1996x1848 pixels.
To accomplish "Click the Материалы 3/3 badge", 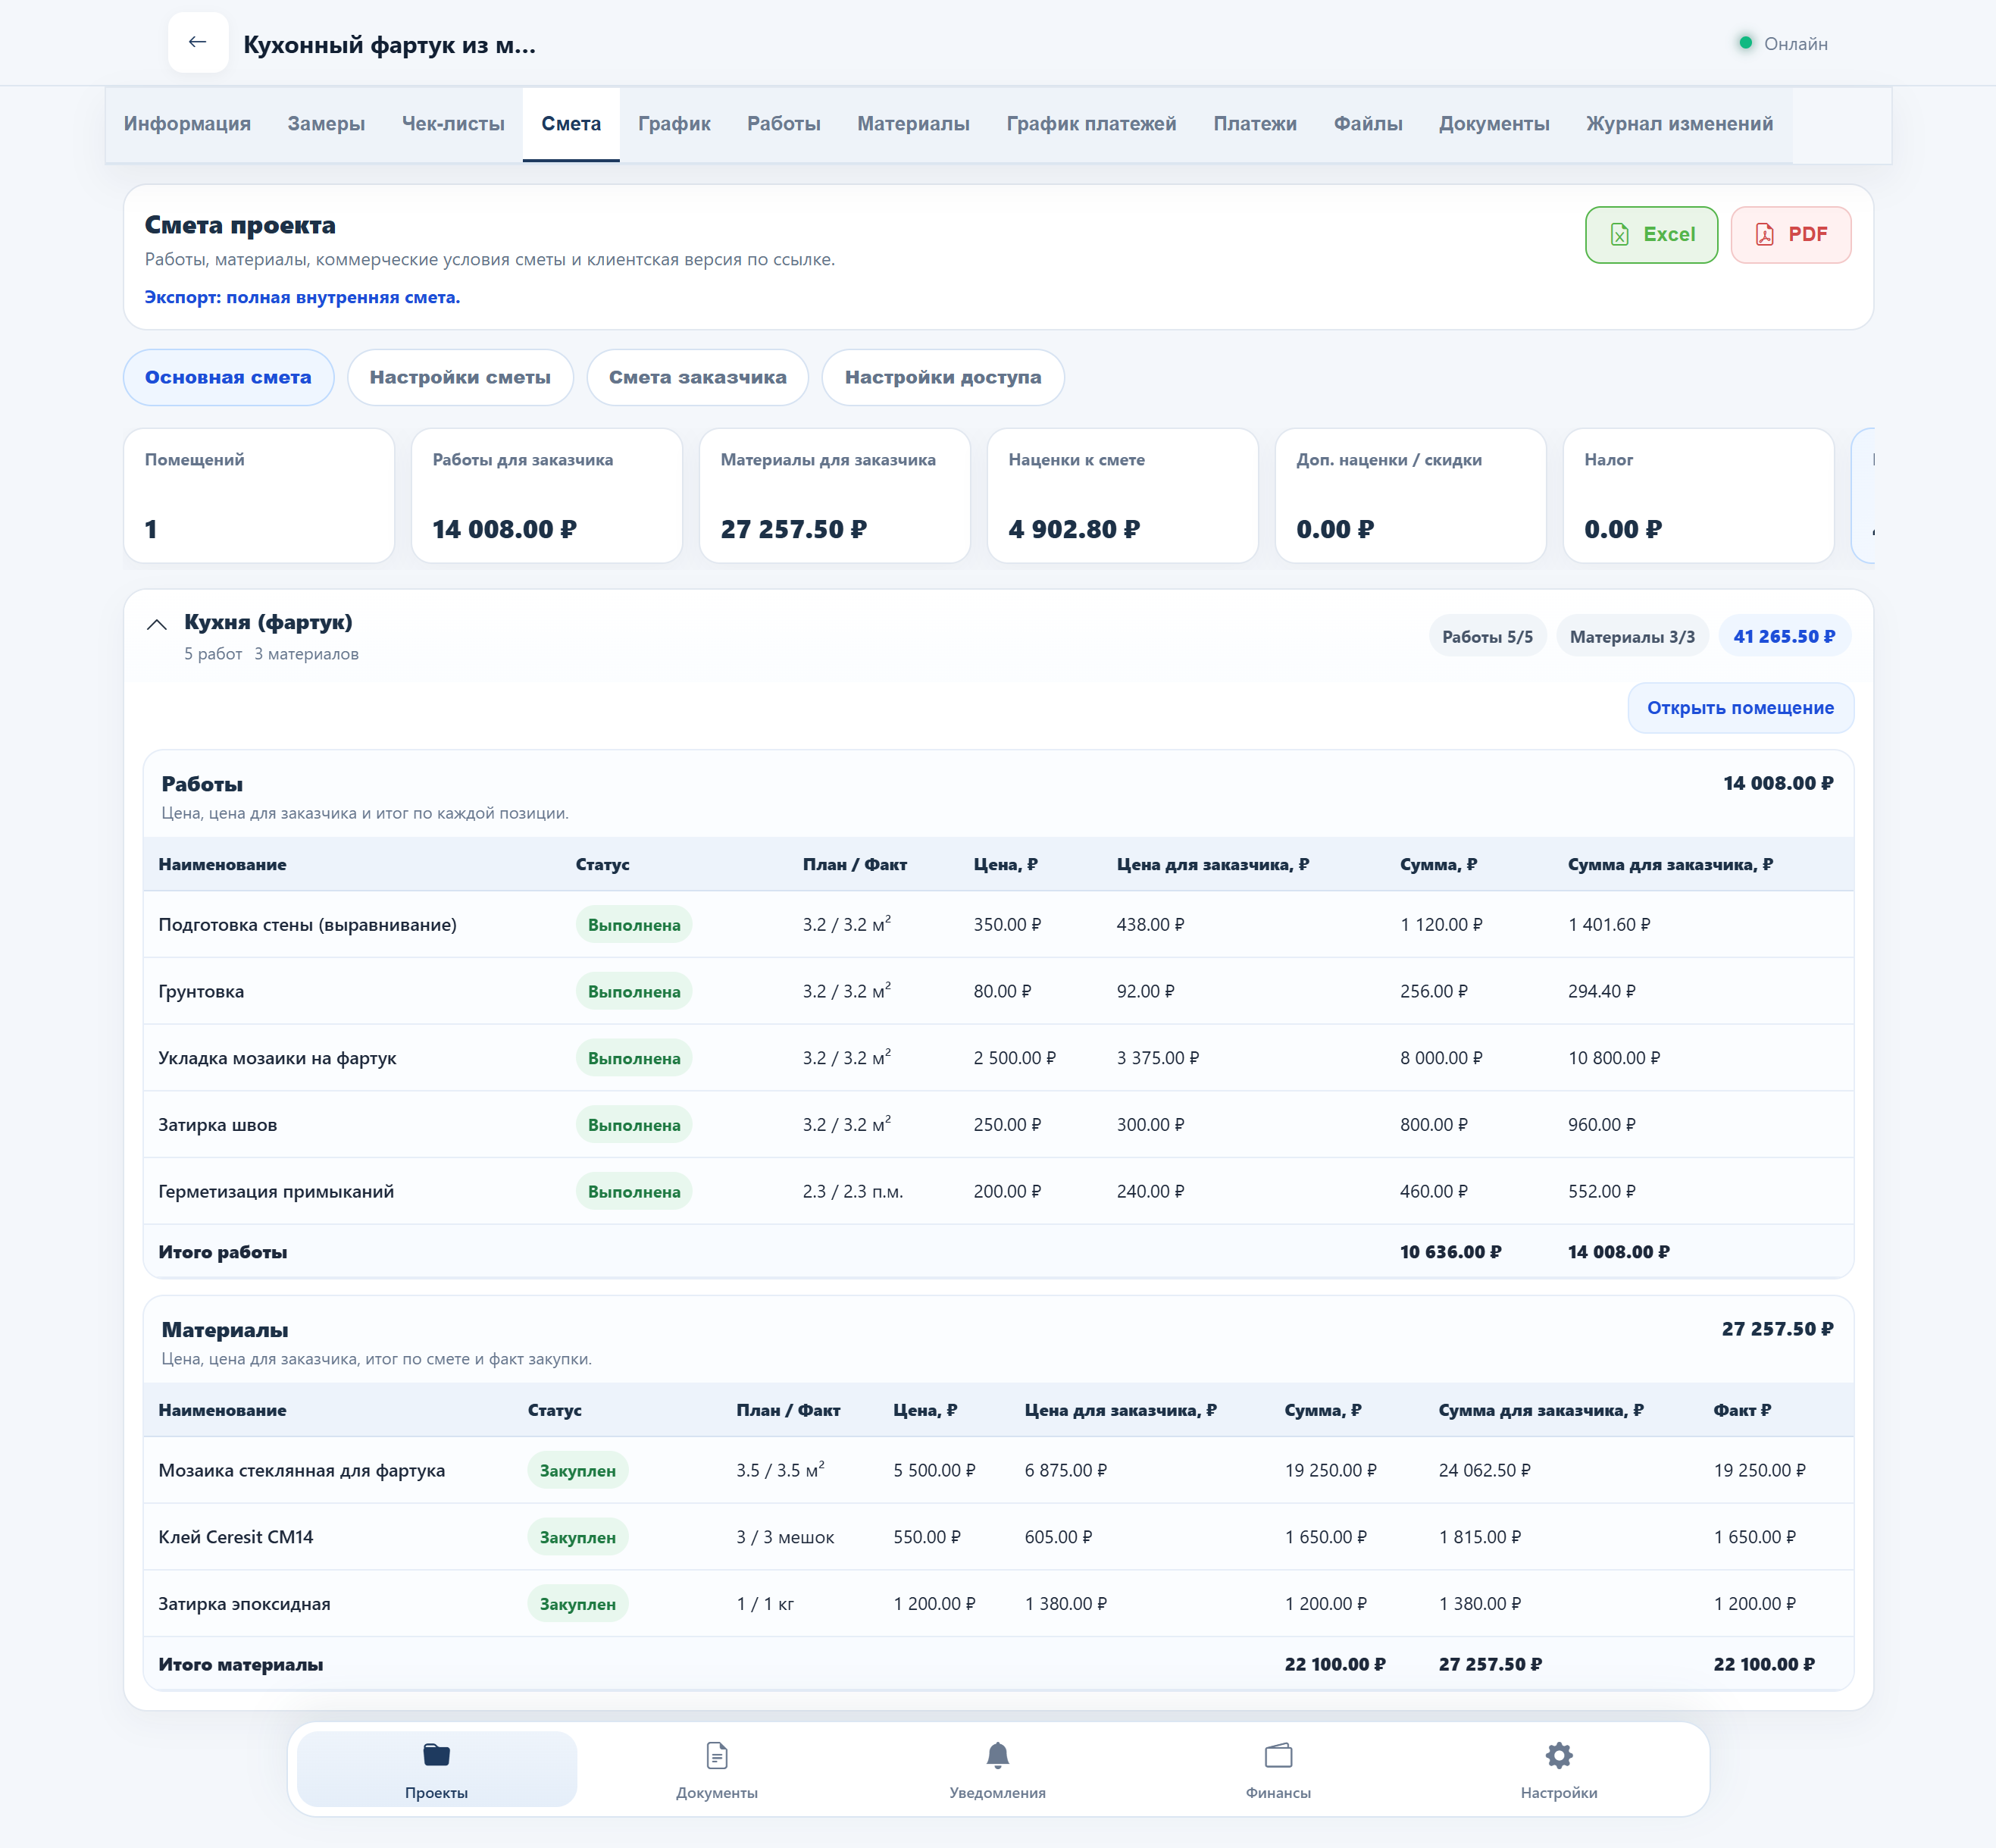I will 1632,637.
